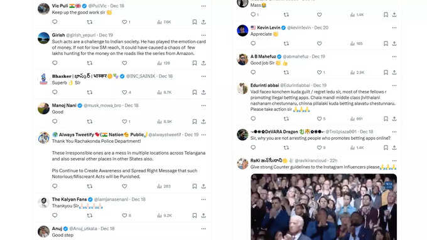The width and height of the screenshot is (427, 240).
Task: Open the Dec 18 timestamp on Vic Puli's tweet
Action: (x=117, y=6)
